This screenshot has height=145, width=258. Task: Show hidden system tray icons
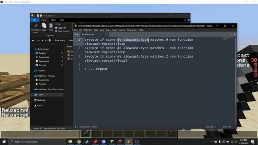pos(212,141)
